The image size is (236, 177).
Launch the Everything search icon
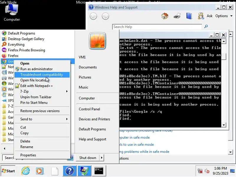(4, 45)
